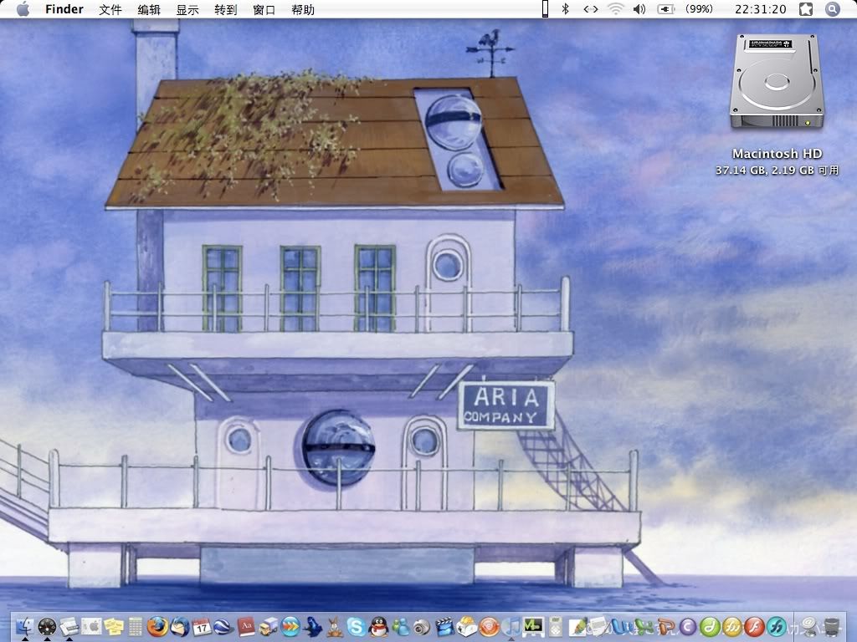Open iCal calendar showing 17

coord(202,627)
